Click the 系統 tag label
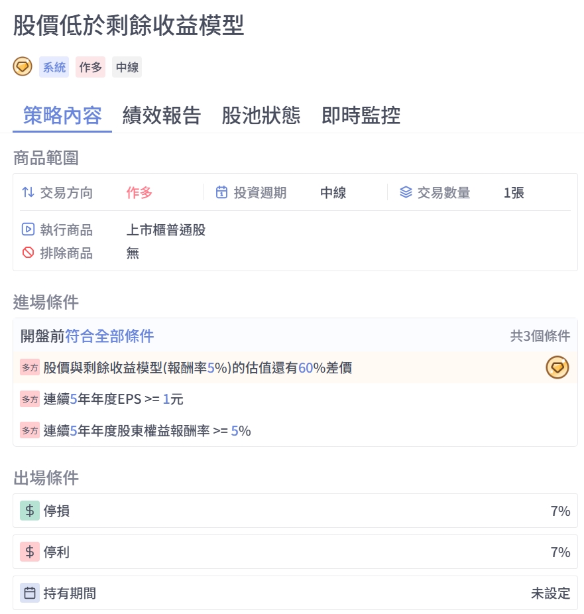 (x=54, y=67)
